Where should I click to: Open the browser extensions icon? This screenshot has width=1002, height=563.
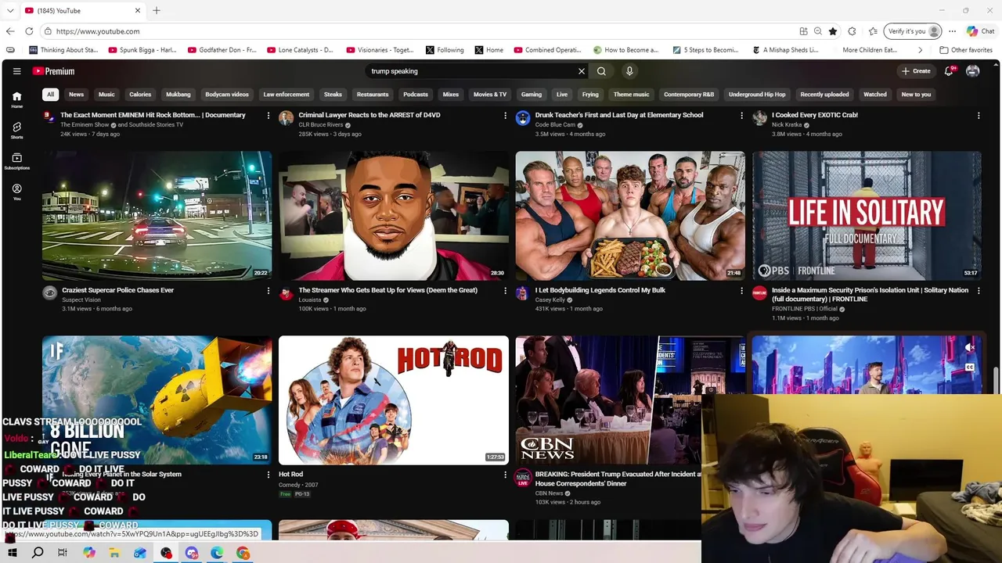852,31
